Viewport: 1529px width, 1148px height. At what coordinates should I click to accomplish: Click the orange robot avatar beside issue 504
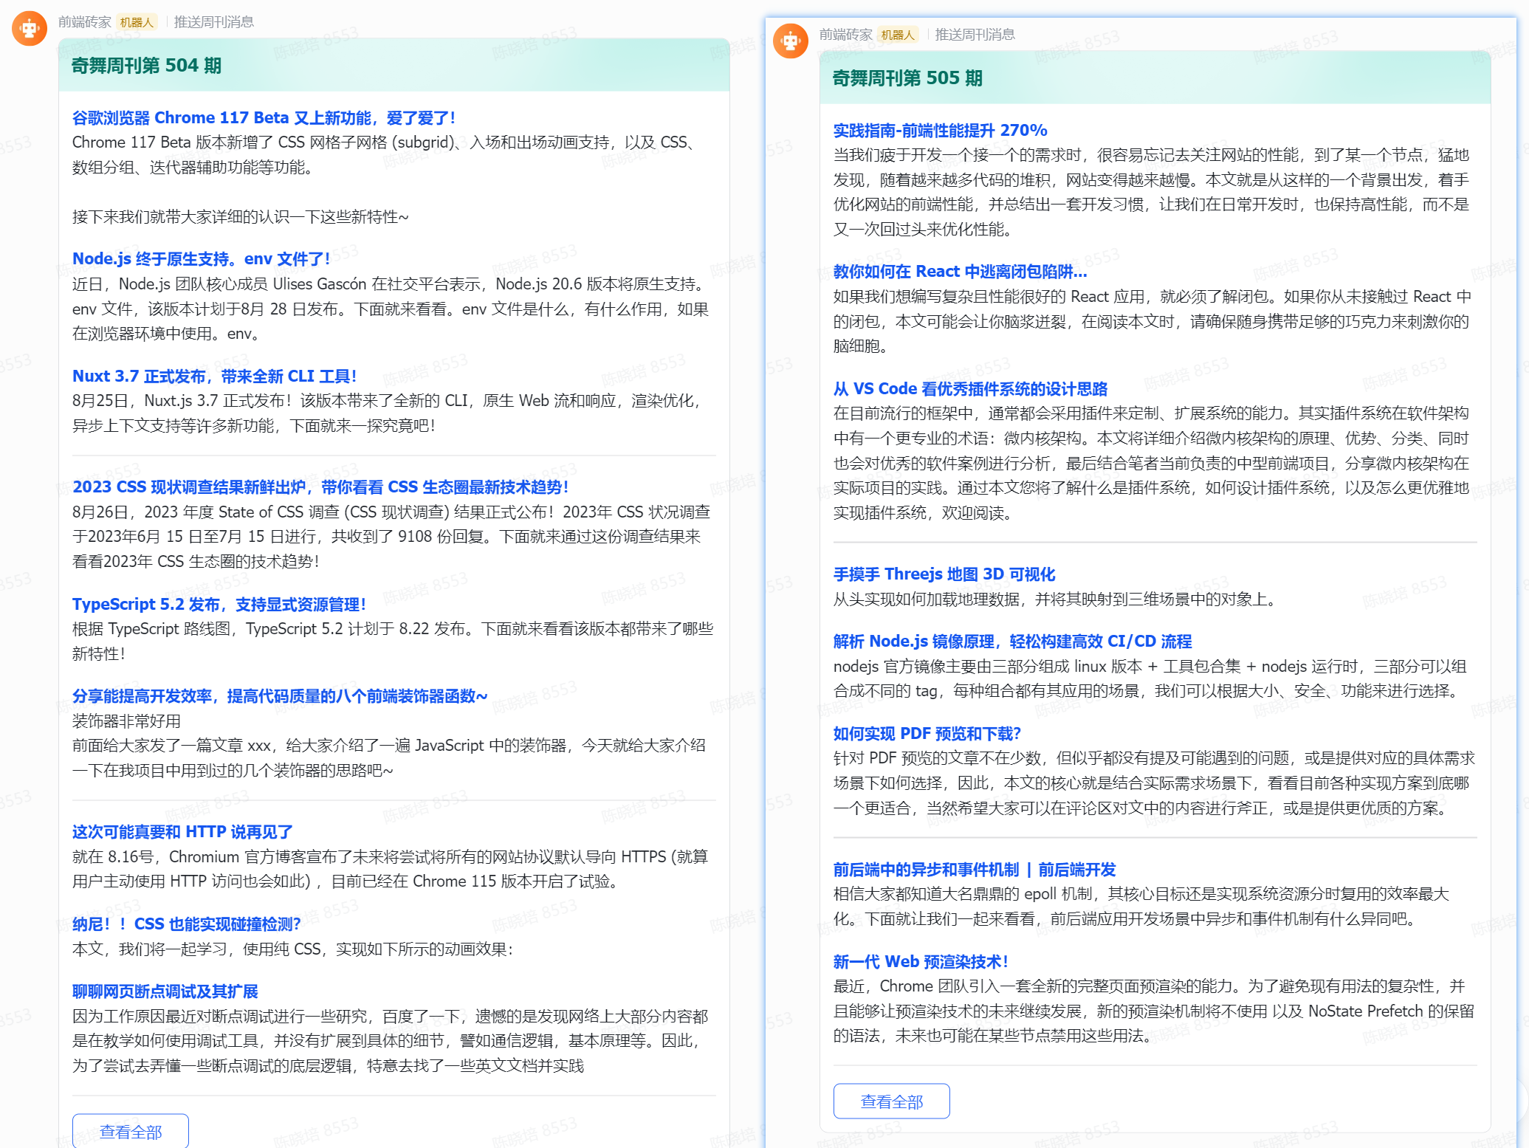30,28
